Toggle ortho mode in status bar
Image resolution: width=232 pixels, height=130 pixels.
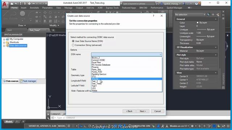[x=86, y=126]
